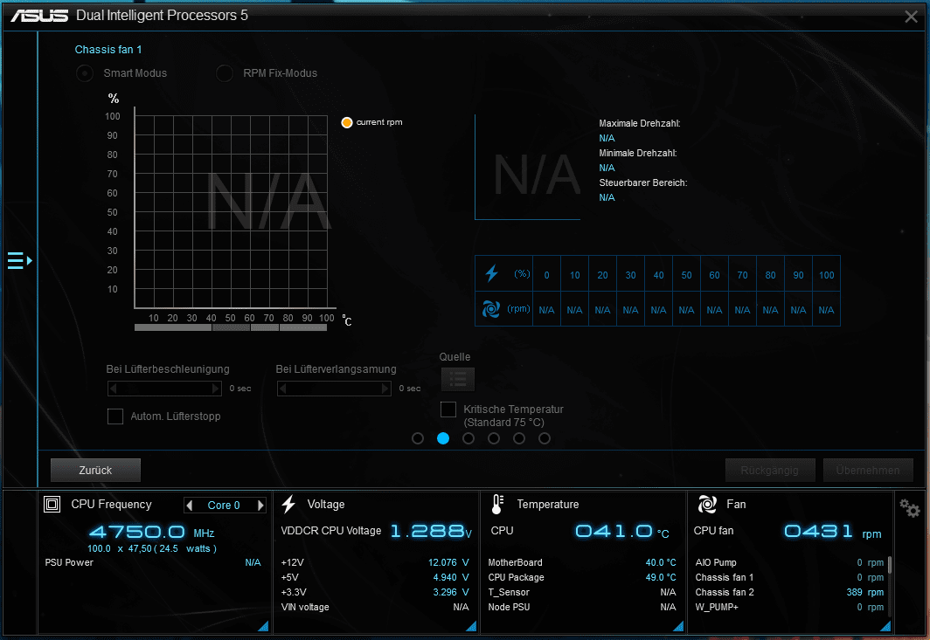
Task: Select the Smart Modus radio button
Action: 85,73
